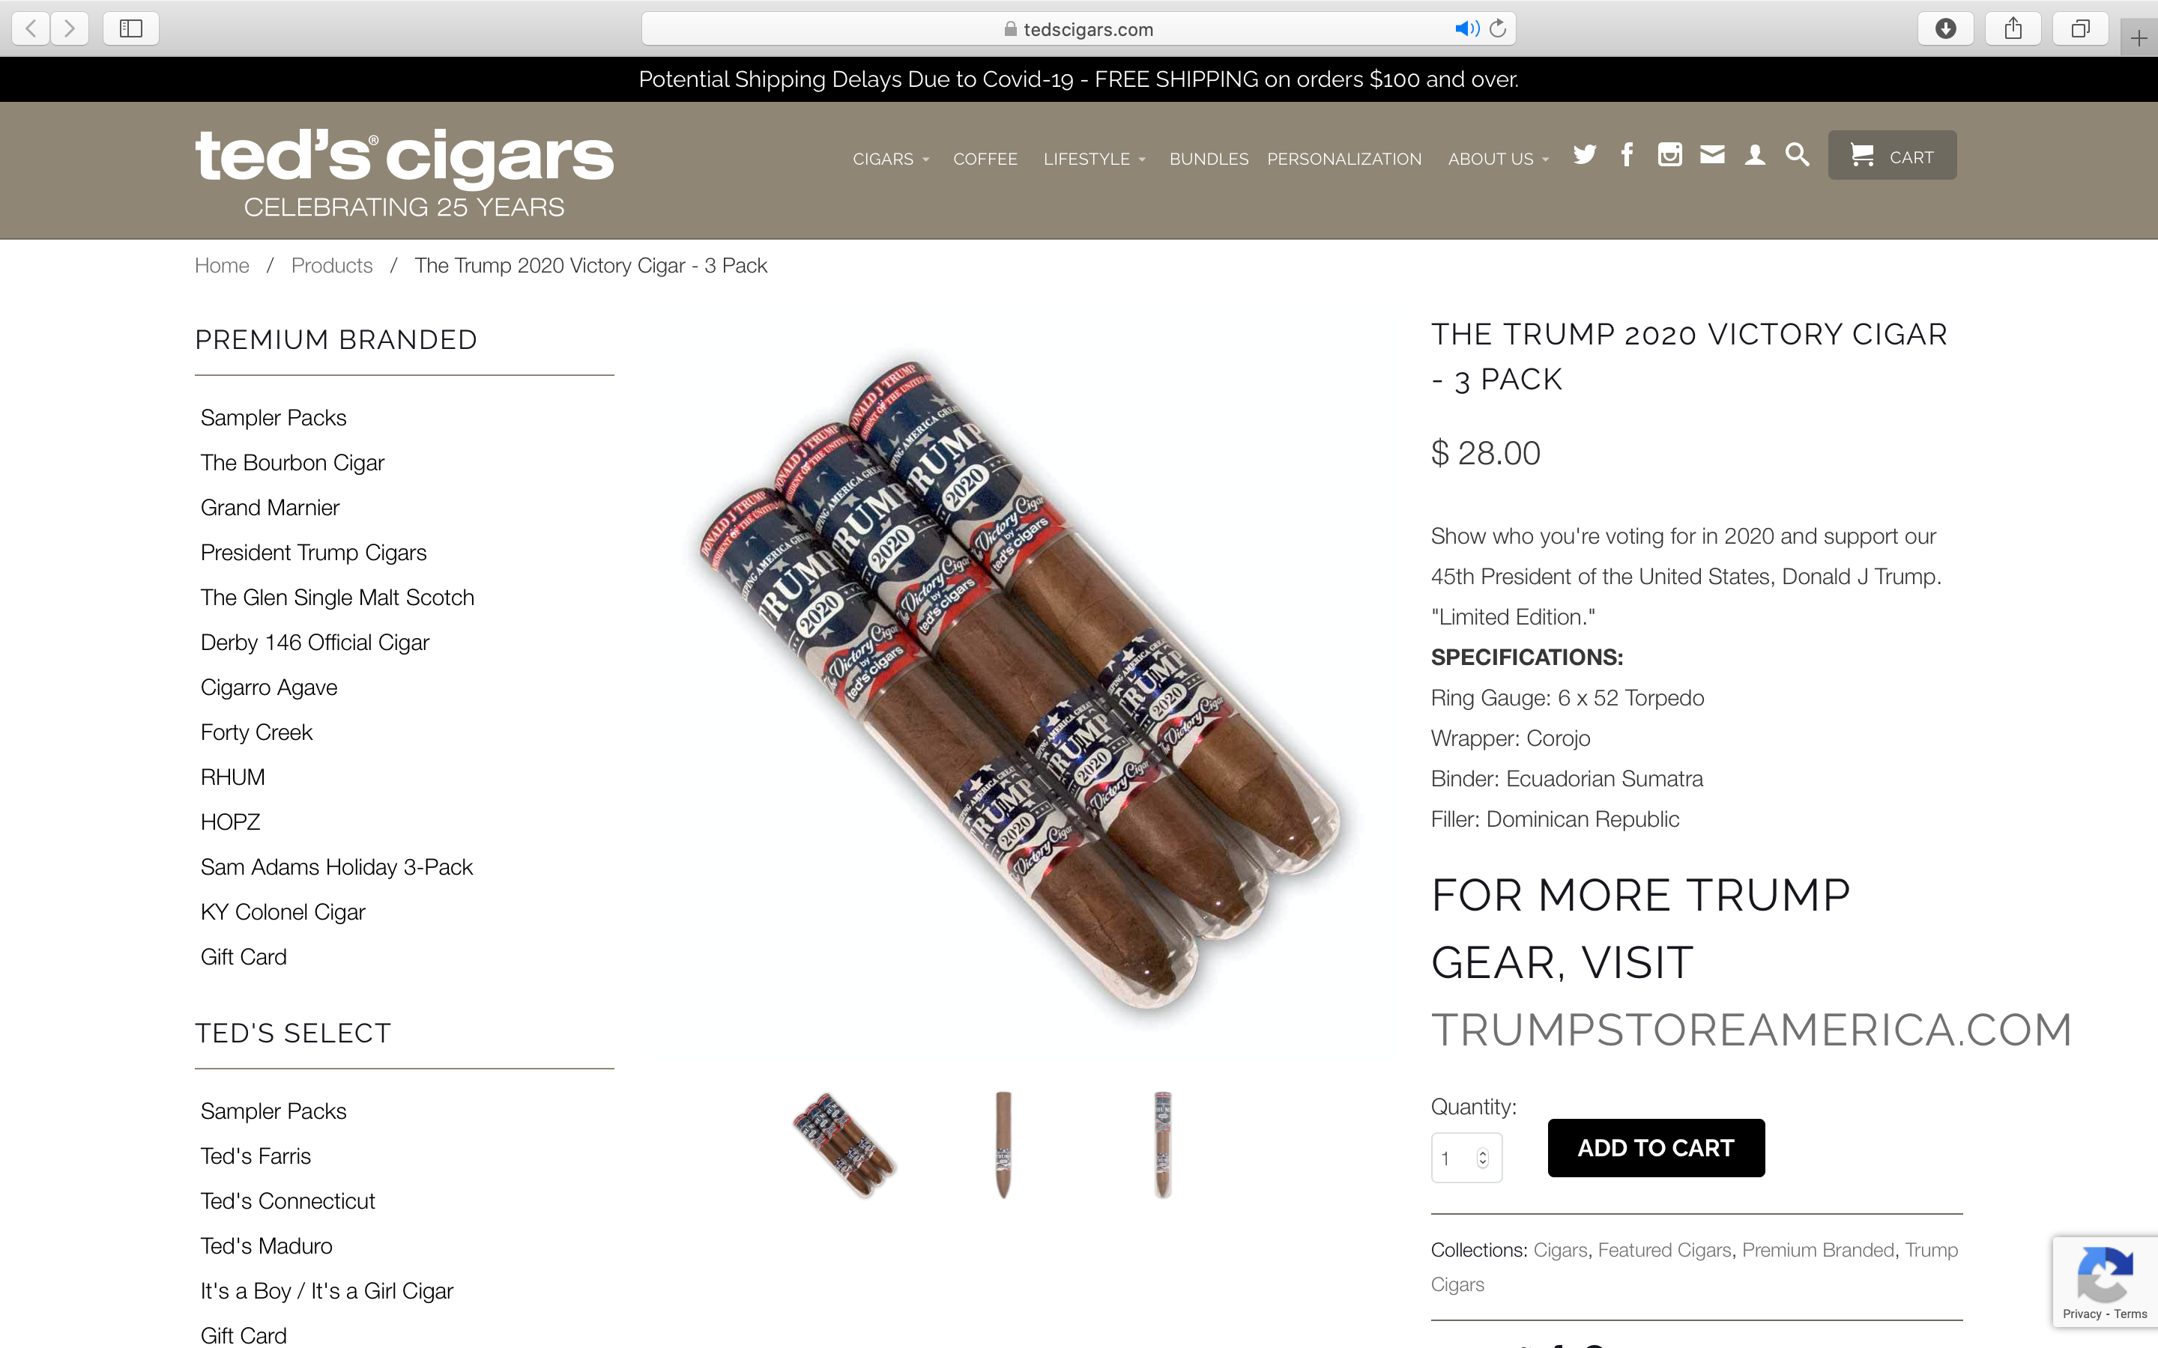2158x1348 pixels.
Task: Toggle Safari sidebar button
Action: (131, 28)
